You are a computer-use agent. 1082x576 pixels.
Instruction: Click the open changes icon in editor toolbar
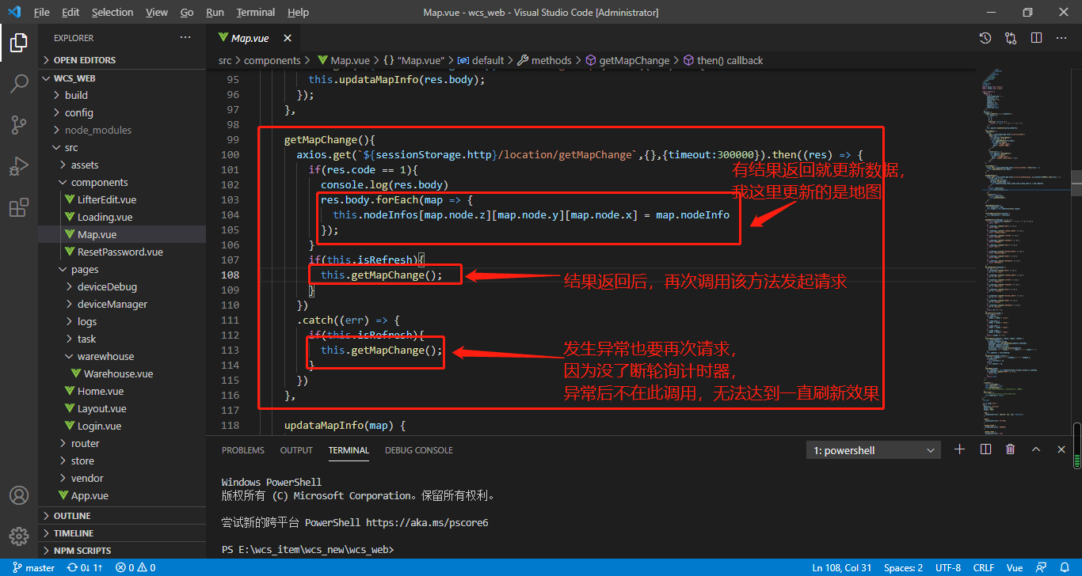tap(1011, 38)
